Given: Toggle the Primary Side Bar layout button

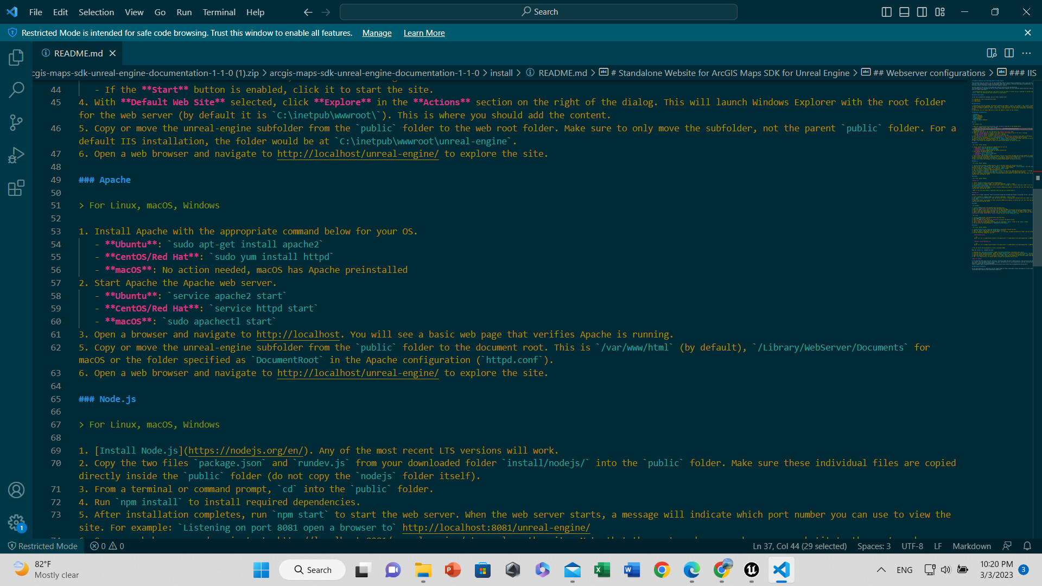Looking at the screenshot, I should tap(886, 12).
